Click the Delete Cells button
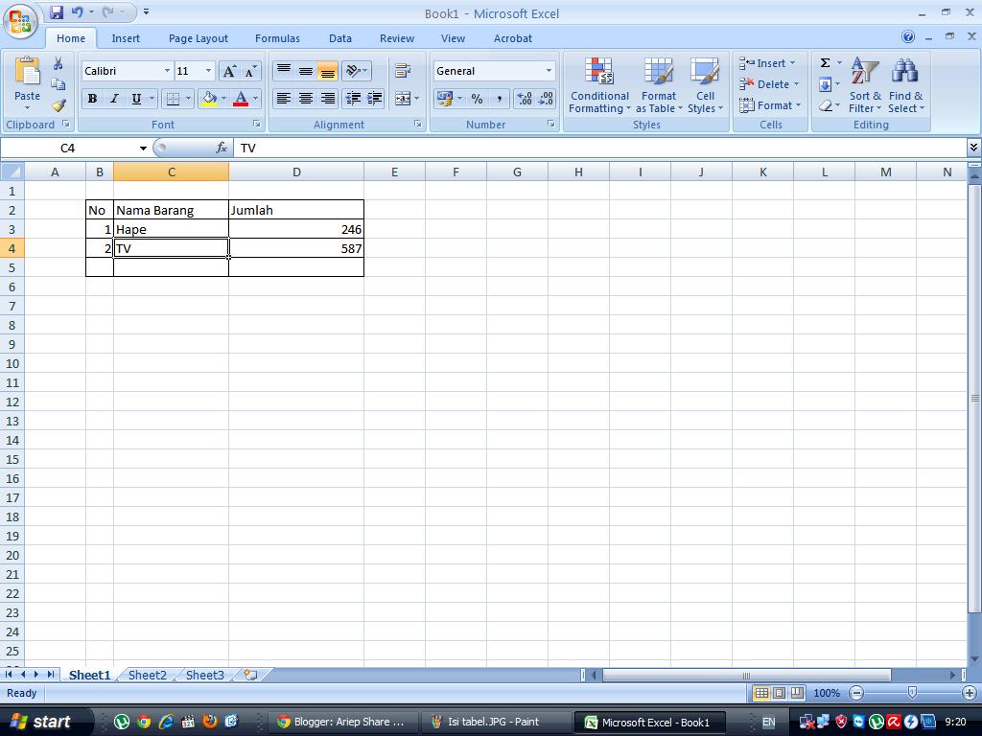This screenshot has height=736, width=982. pyautogui.click(x=767, y=84)
